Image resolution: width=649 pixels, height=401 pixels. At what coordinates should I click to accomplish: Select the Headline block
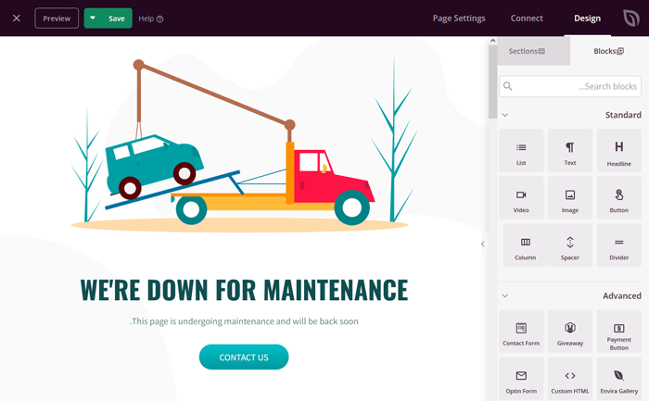pos(619,150)
